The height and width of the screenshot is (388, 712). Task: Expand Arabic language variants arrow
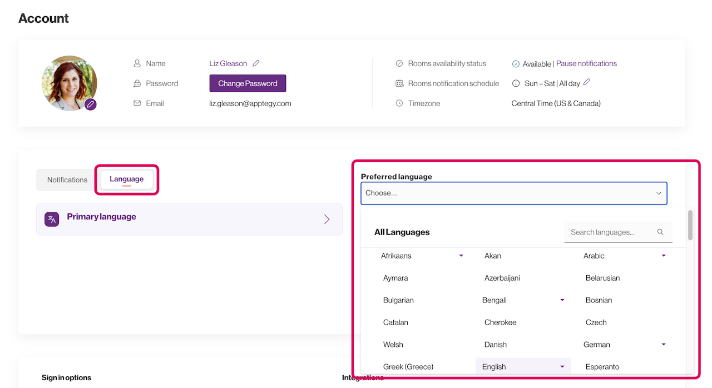664,256
